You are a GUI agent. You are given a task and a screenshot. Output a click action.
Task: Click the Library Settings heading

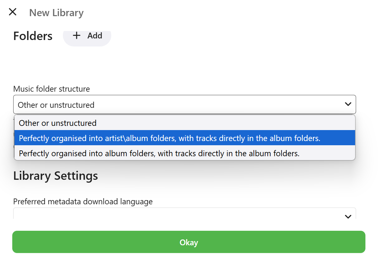point(55,176)
